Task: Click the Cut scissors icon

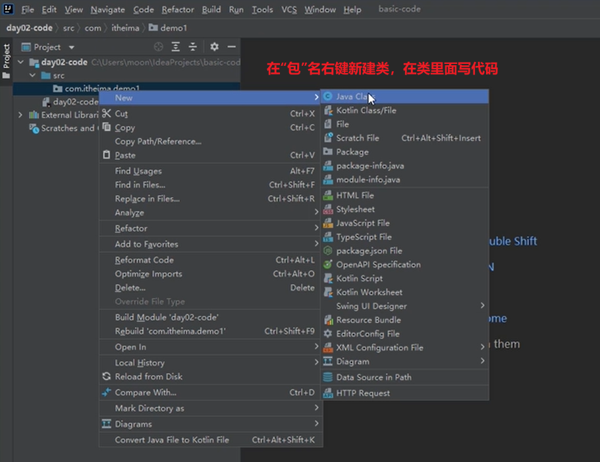Action: [107, 113]
